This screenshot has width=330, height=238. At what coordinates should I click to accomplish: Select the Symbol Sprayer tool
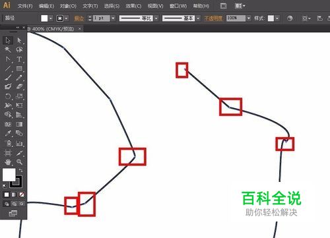tap(8, 143)
